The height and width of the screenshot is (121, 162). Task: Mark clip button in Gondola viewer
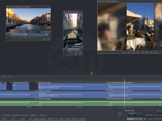[x=76, y=52]
